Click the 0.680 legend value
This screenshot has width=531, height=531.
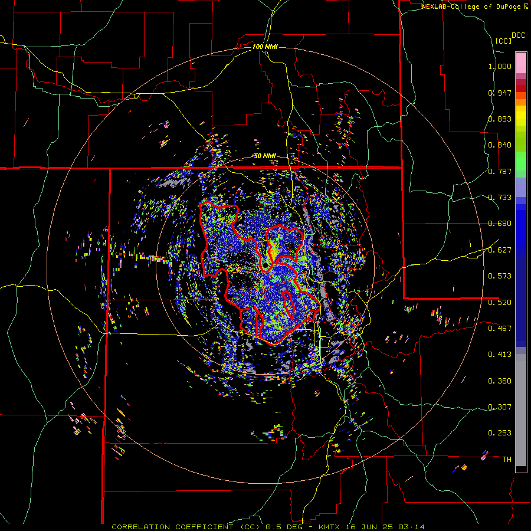click(500, 224)
